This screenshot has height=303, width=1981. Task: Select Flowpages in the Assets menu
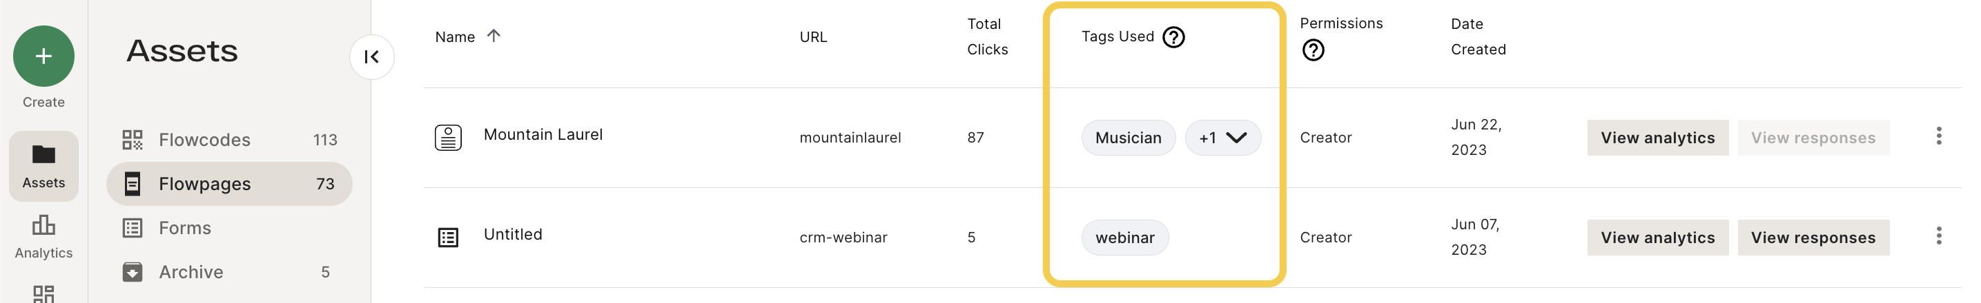229,184
